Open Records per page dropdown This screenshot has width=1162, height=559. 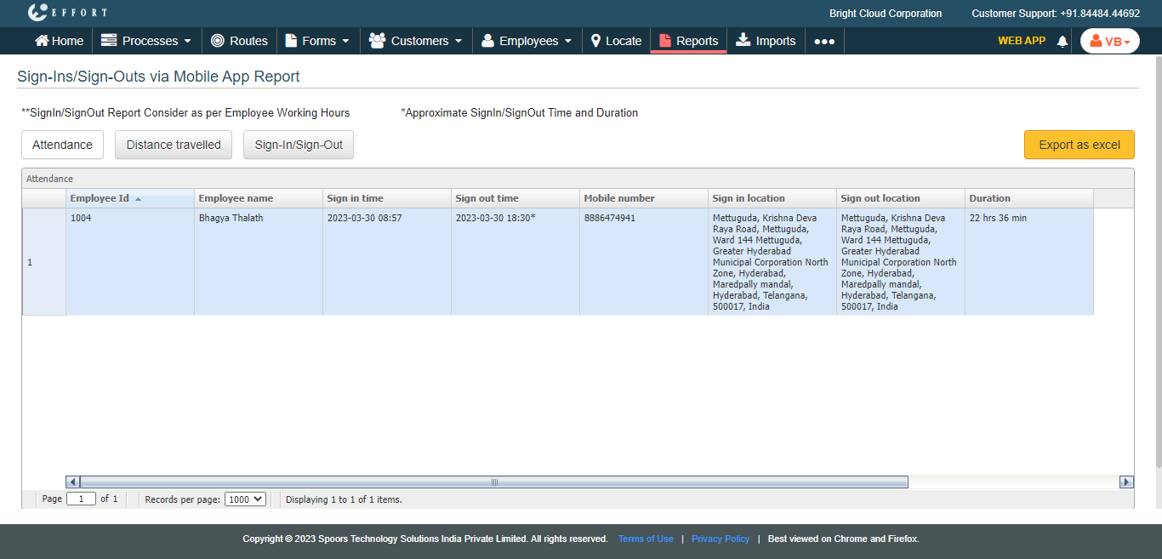click(x=245, y=499)
